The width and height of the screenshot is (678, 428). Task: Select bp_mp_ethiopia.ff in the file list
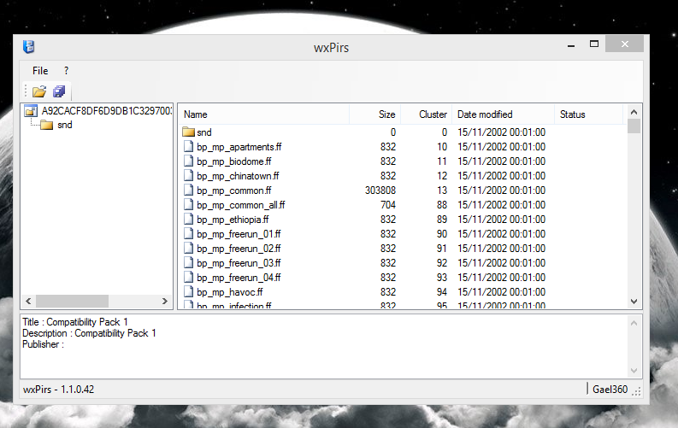click(233, 220)
